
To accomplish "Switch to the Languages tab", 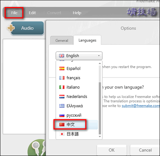I will 87,40.
